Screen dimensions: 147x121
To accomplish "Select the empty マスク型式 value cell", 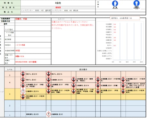I will click(x=33, y=28).
